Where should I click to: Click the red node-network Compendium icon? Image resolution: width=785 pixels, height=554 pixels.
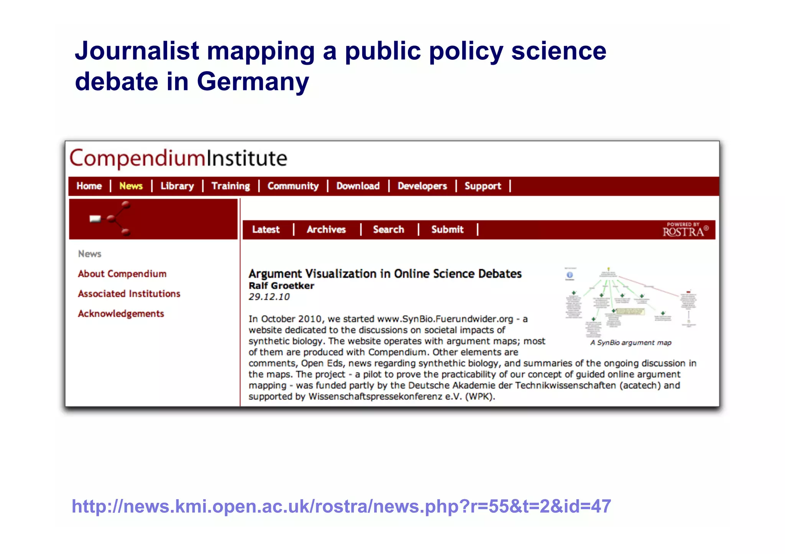pos(110,219)
